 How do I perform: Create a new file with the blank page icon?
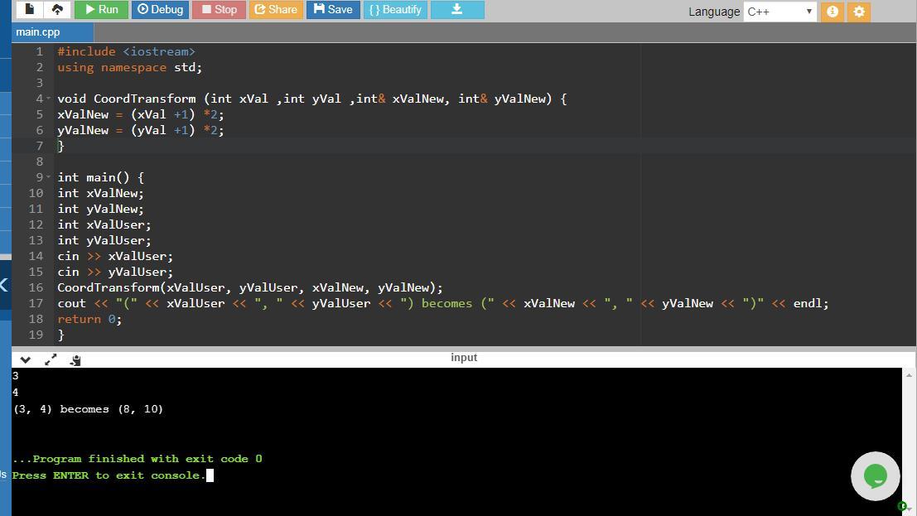pos(30,10)
